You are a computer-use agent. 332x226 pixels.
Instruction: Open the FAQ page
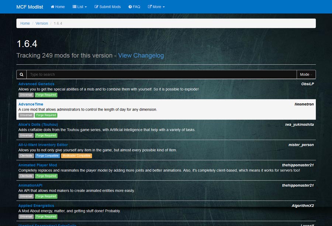coord(134,7)
